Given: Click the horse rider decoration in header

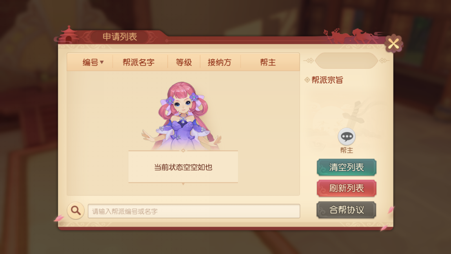Looking at the screenshot, I should pyautogui.click(x=351, y=36).
